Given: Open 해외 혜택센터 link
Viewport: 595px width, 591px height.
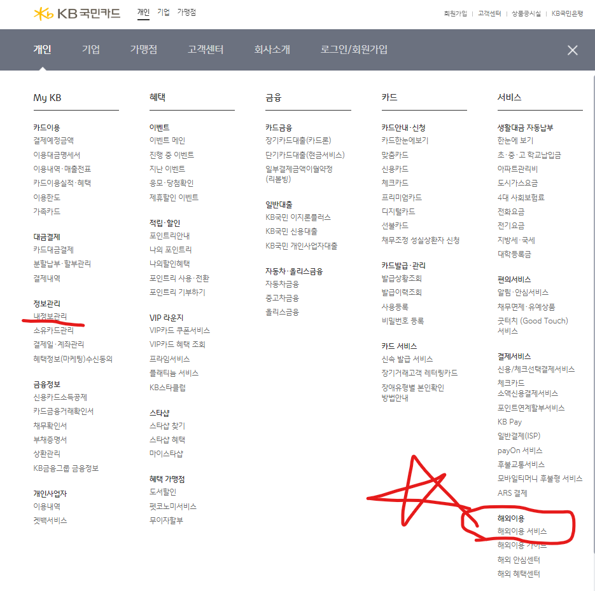Looking at the screenshot, I should click(519, 574).
